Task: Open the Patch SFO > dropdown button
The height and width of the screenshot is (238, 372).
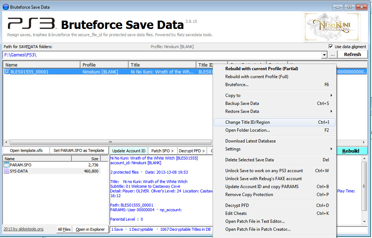Action: click(163, 151)
